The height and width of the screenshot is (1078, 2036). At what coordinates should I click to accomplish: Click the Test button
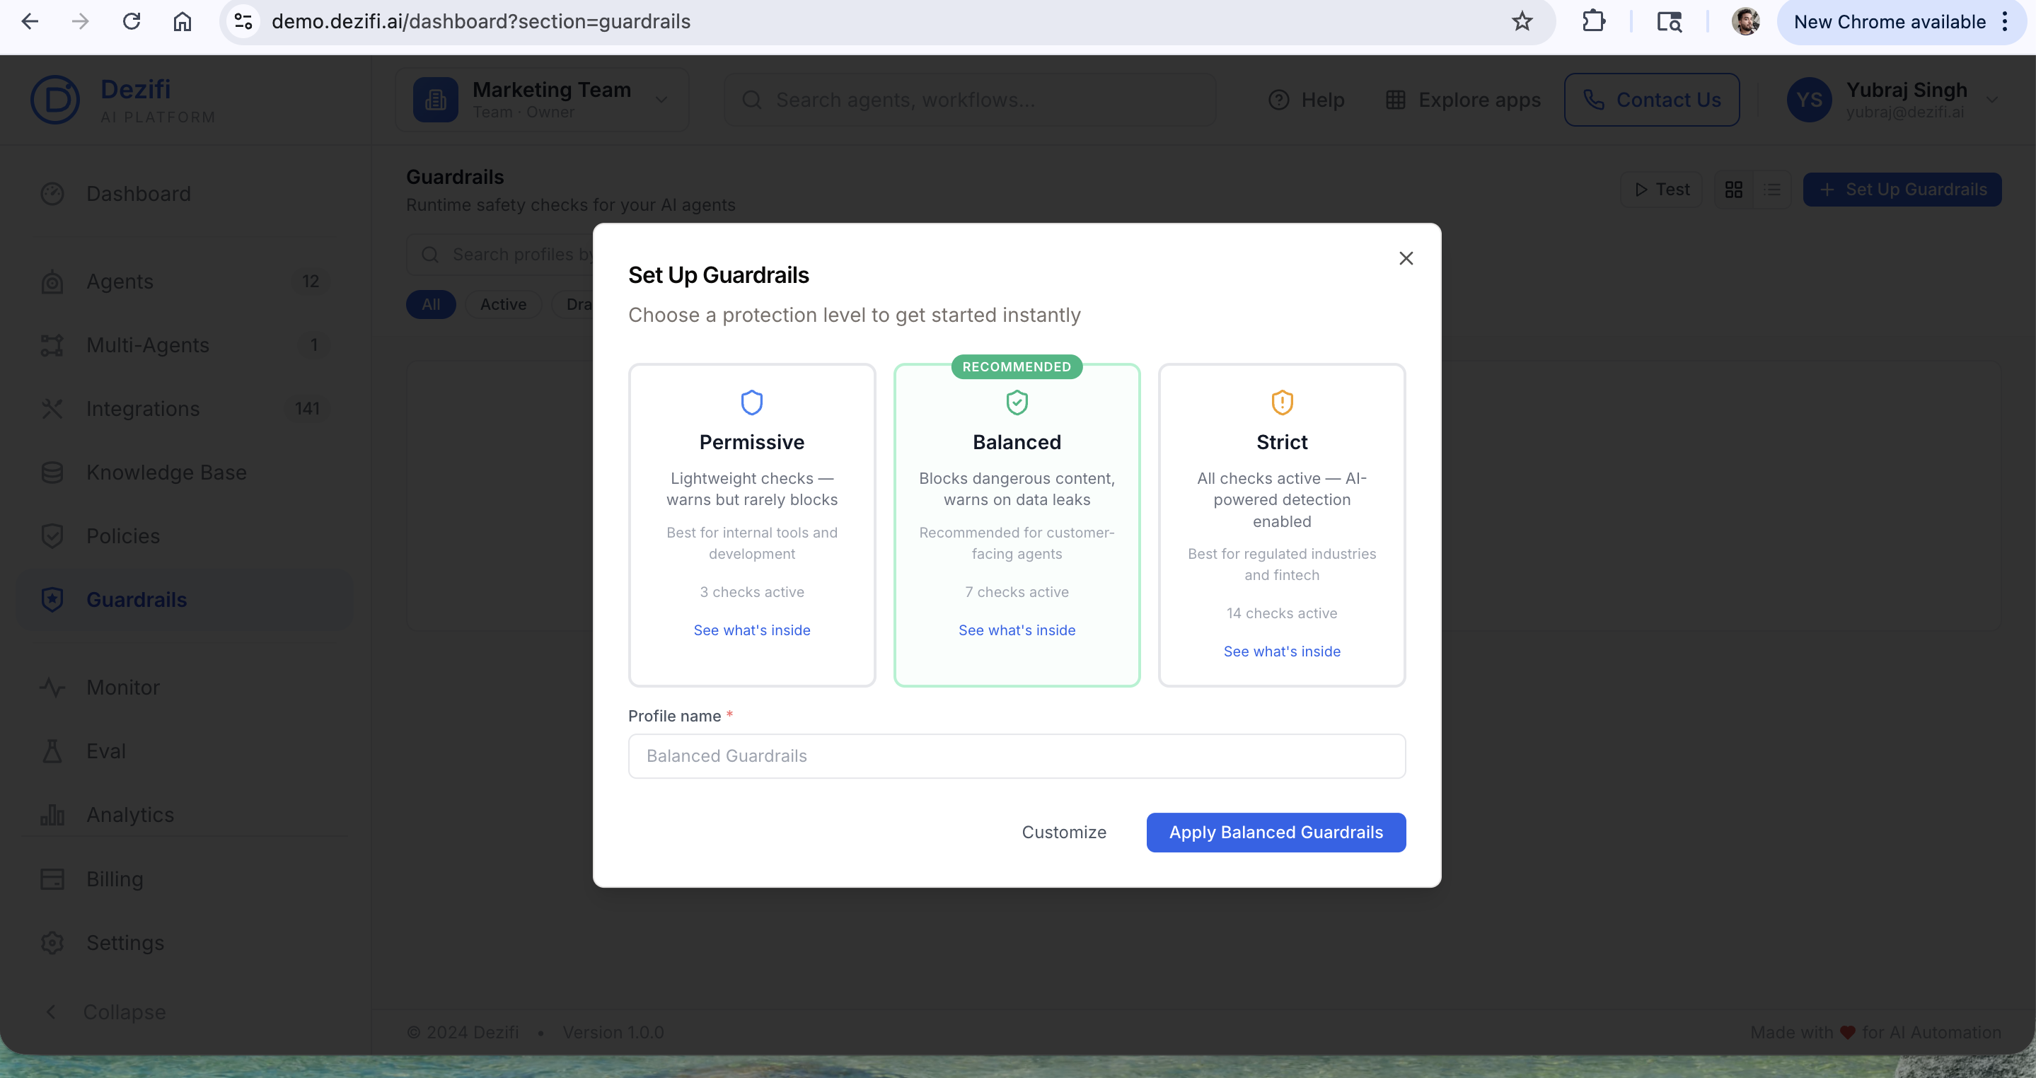coord(1661,190)
